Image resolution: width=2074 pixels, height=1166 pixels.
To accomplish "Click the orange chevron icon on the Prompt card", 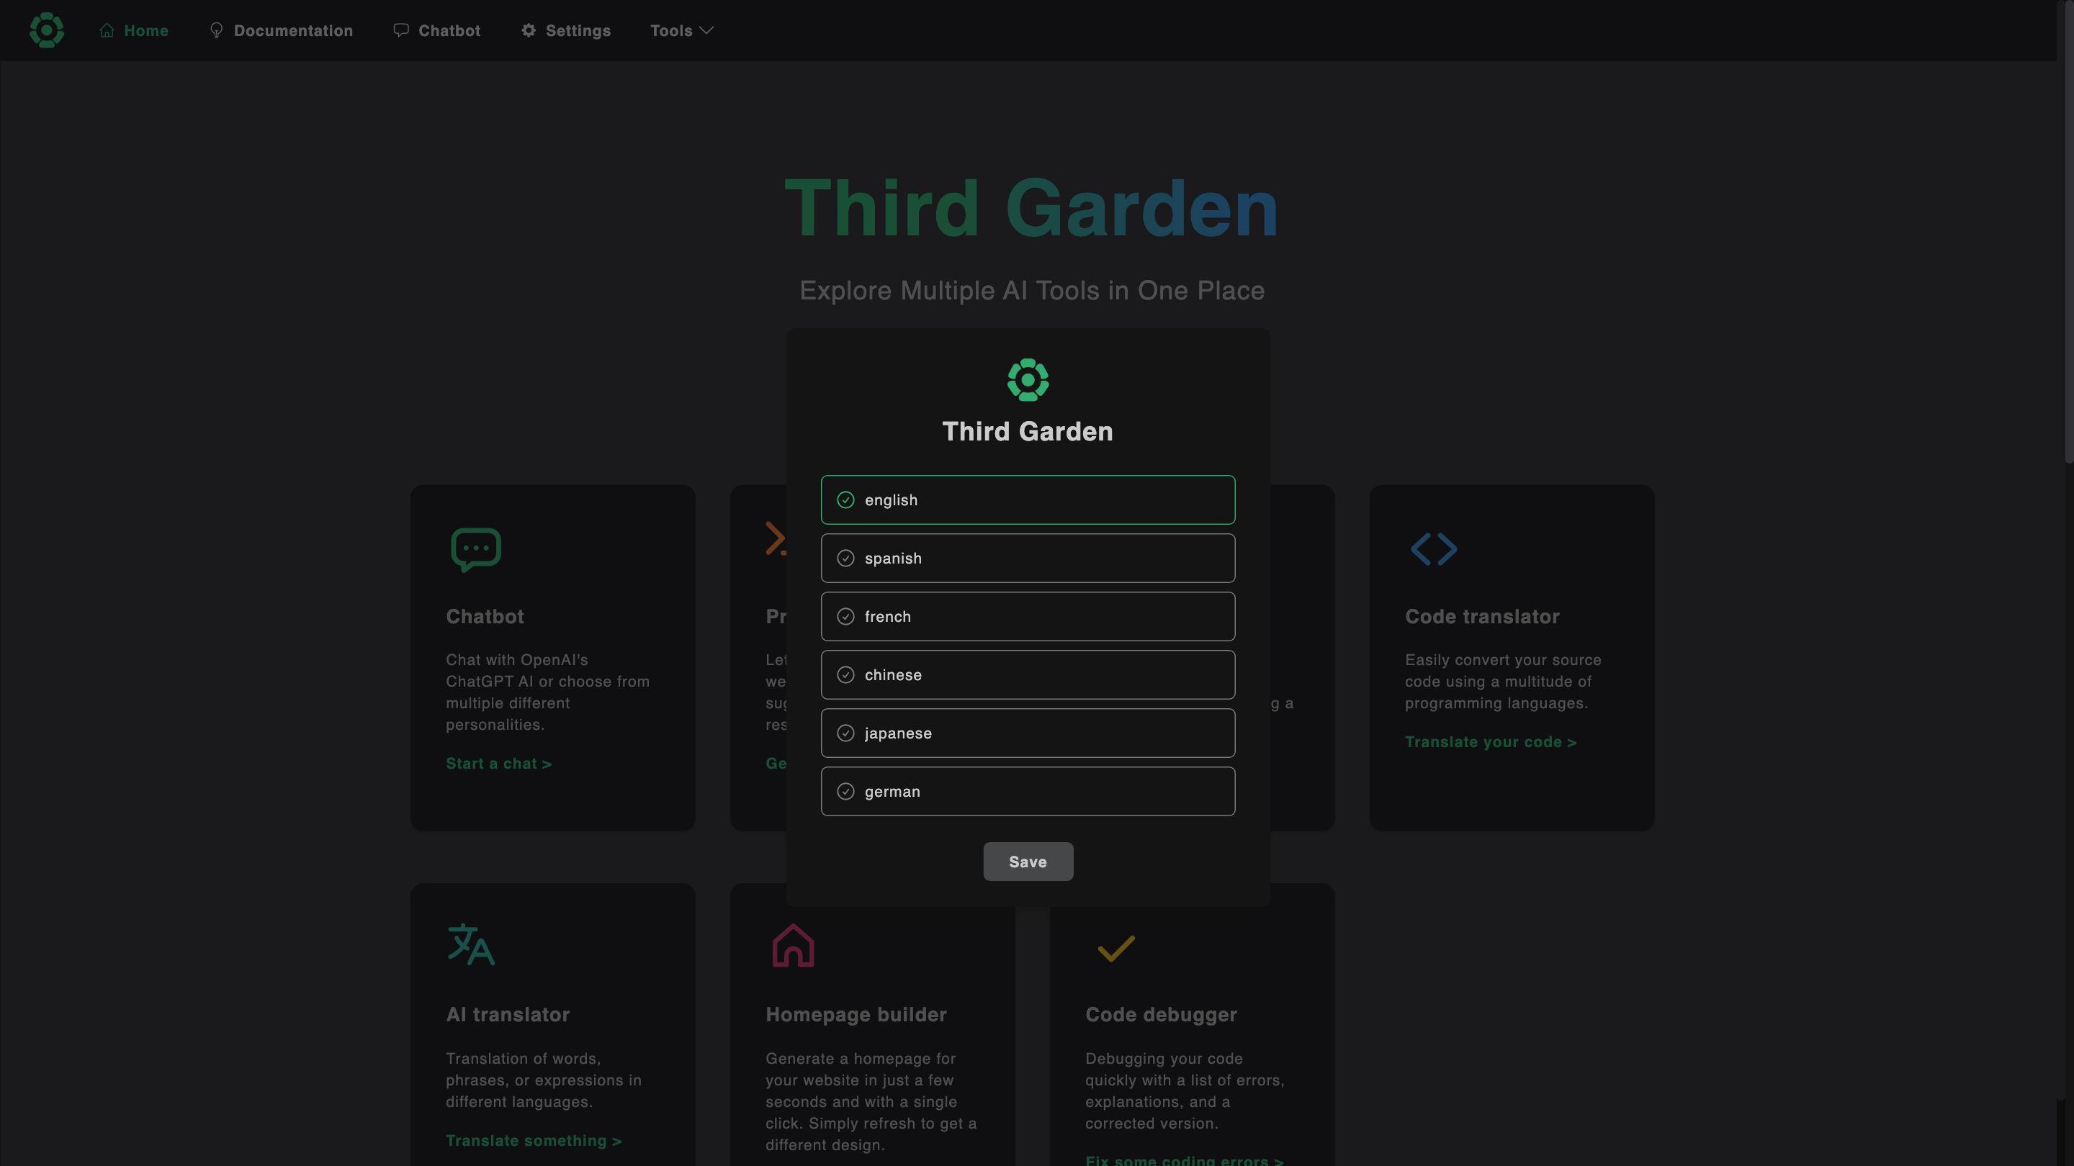I will click(x=776, y=538).
